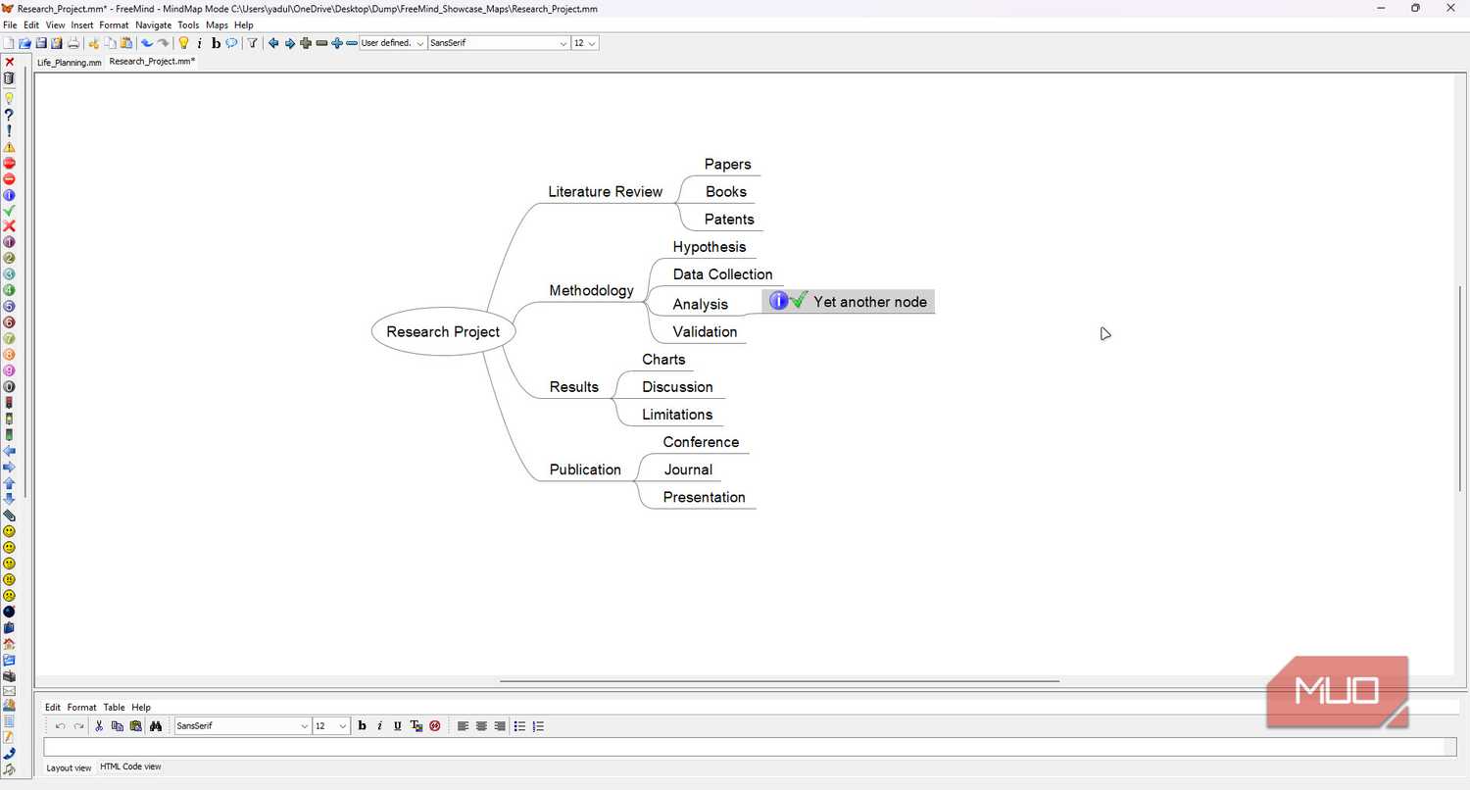Add the red stop sign icon
Viewport: 1470px width, 790px height.
10,163
